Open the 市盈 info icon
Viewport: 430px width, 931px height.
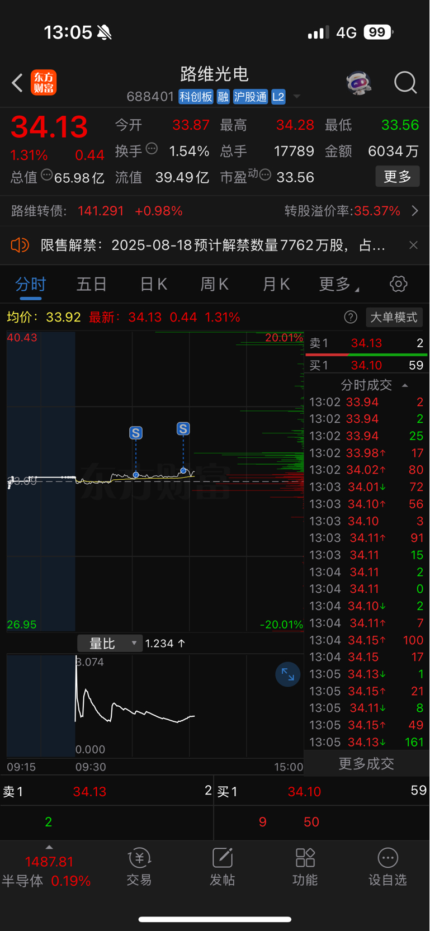[266, 175]
